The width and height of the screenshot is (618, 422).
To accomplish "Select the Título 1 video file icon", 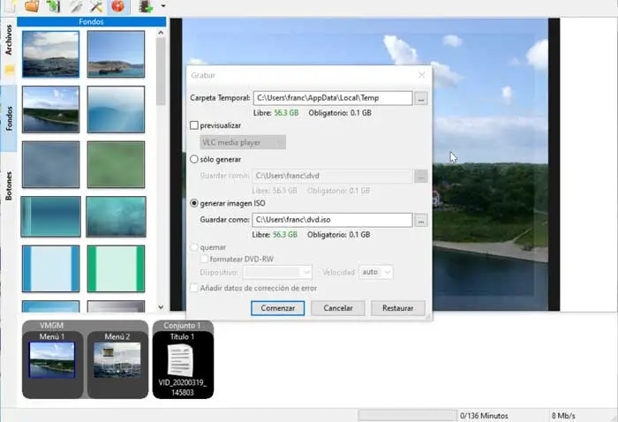I will (180, 360).
